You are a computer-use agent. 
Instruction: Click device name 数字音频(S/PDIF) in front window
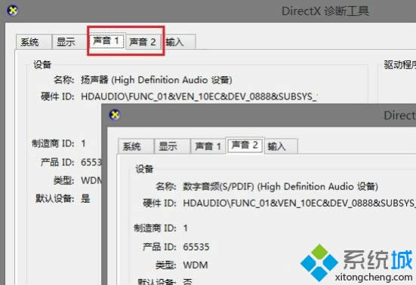(x=280, y=186)
